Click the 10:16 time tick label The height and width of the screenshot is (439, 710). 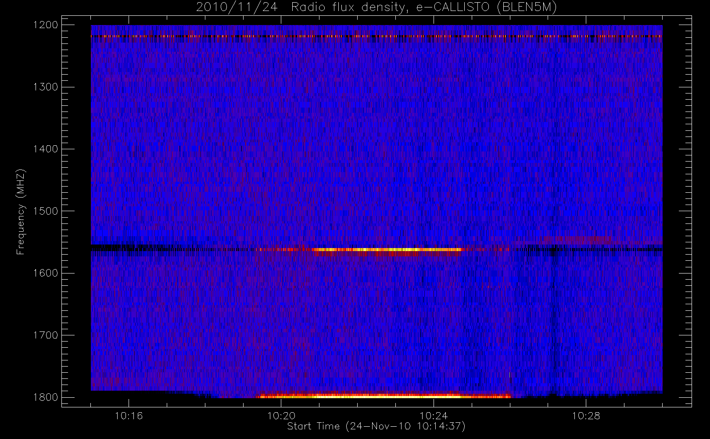pyautogui.click(x=129, y=416)
